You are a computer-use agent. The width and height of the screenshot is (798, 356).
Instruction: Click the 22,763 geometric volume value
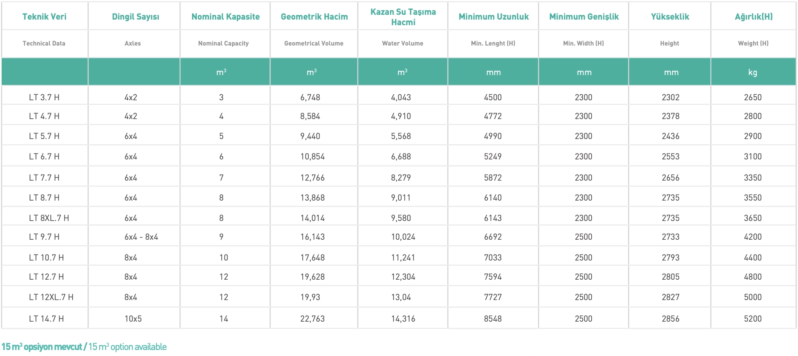[x=312, y=319]
